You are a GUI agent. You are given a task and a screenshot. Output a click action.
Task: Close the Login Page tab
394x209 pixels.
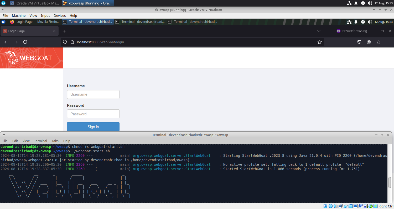pos(54,31)
